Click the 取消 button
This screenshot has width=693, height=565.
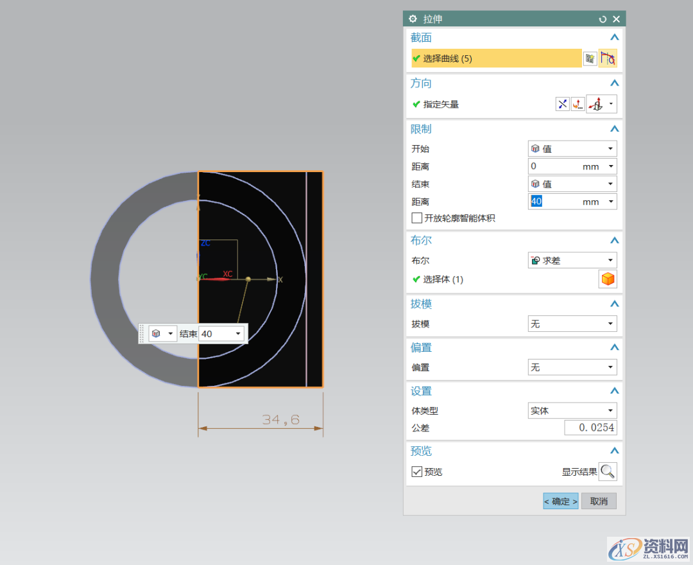(x=598, y=501)
